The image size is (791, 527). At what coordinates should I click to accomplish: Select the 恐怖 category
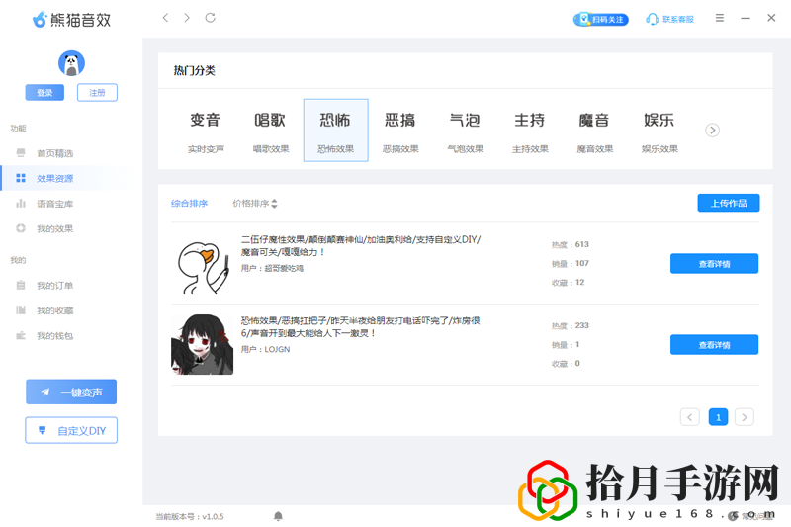[336, 131]
